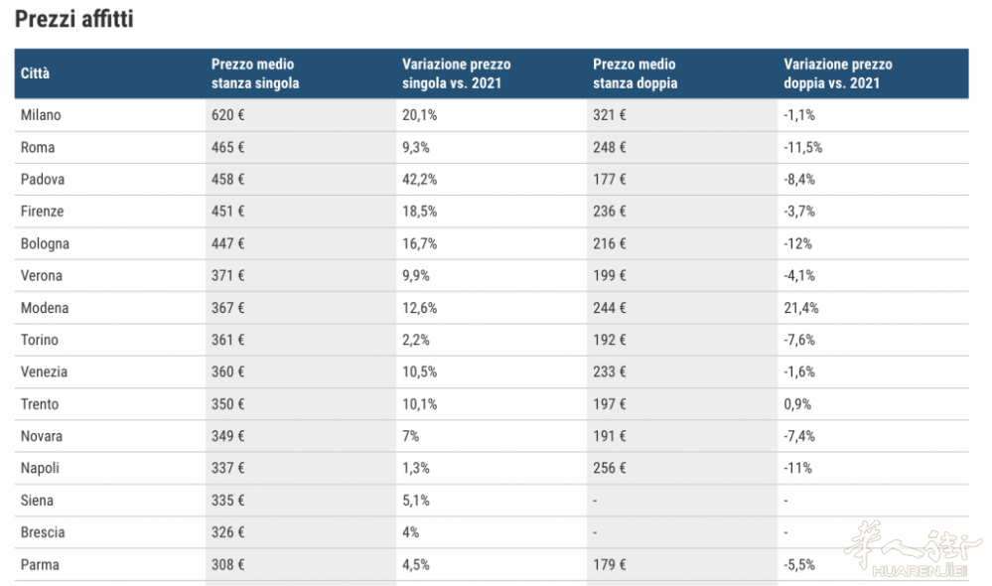The image size is (992, 586).
Task: Click the Venezia city name
Action: (45, 371)
